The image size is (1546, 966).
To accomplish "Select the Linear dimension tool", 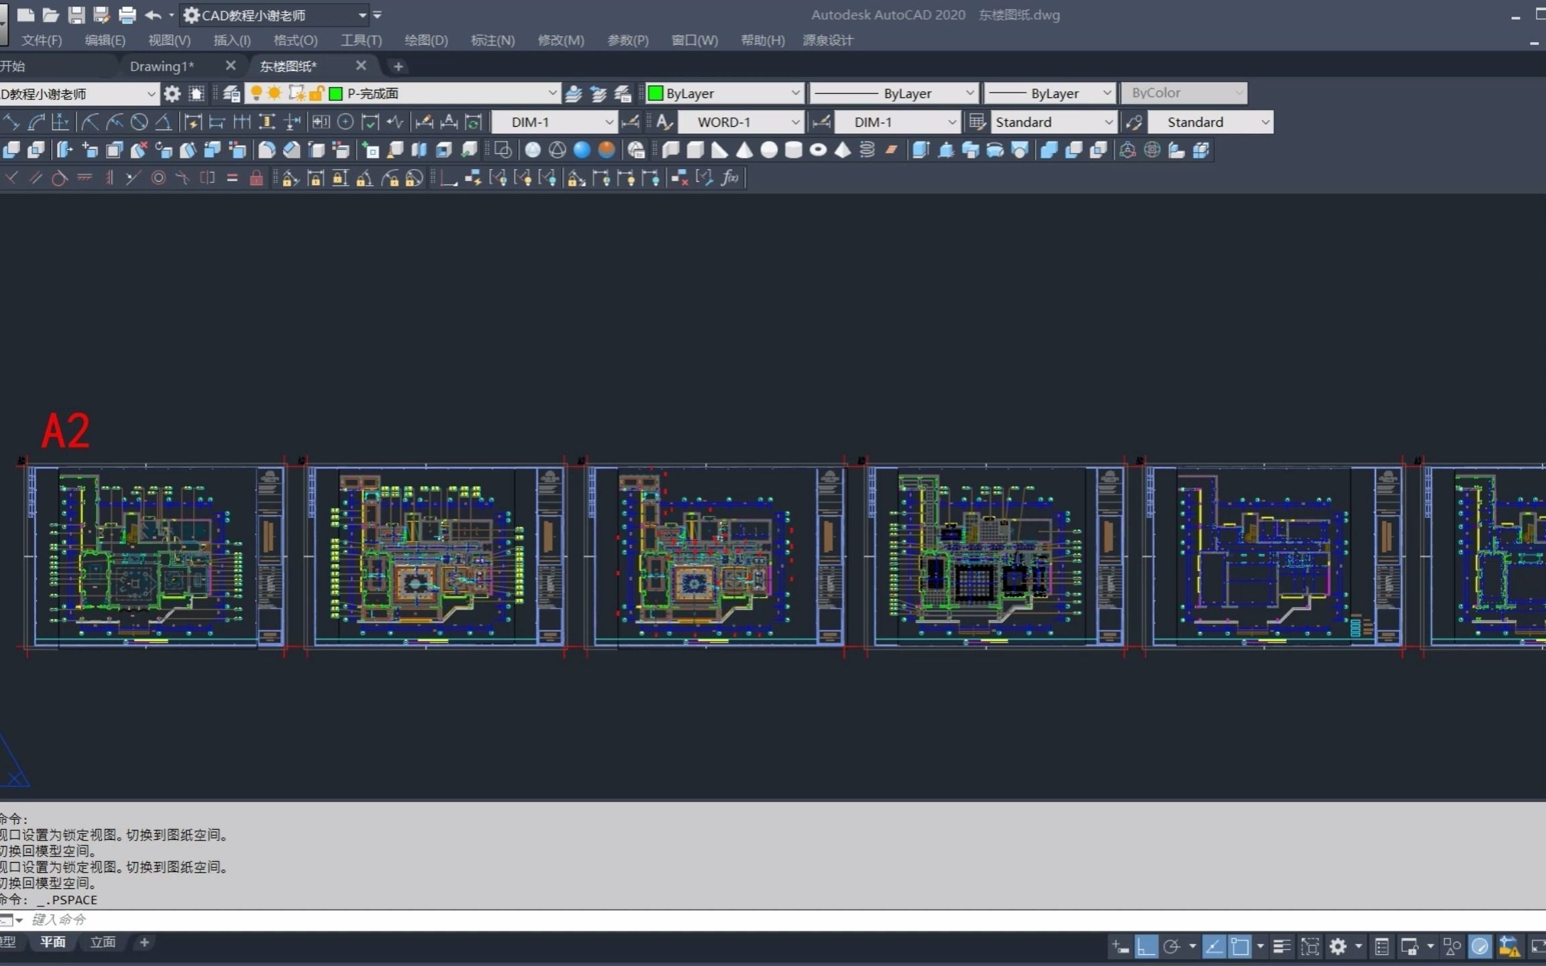I will [11, 122].
